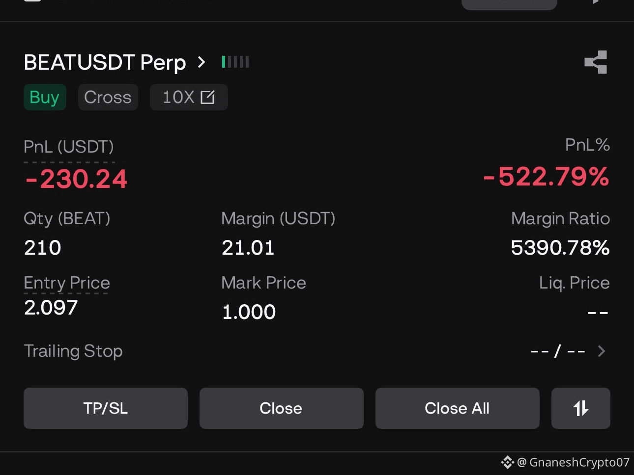This screenshot has width=634, height=475.
Task: Tap the ADL indicator bars
Action: (235, 62)
